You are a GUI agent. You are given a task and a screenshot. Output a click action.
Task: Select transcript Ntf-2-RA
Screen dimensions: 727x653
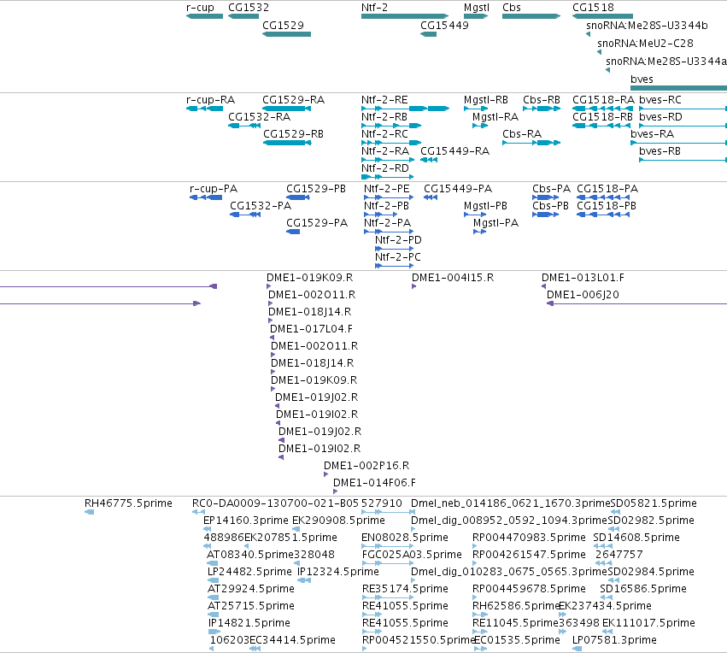coord(388,160)
